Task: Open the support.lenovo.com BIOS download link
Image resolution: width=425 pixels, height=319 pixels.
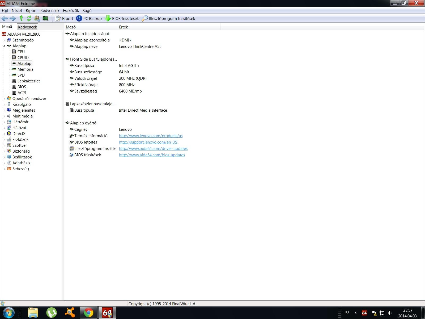Action: point(148,142)
